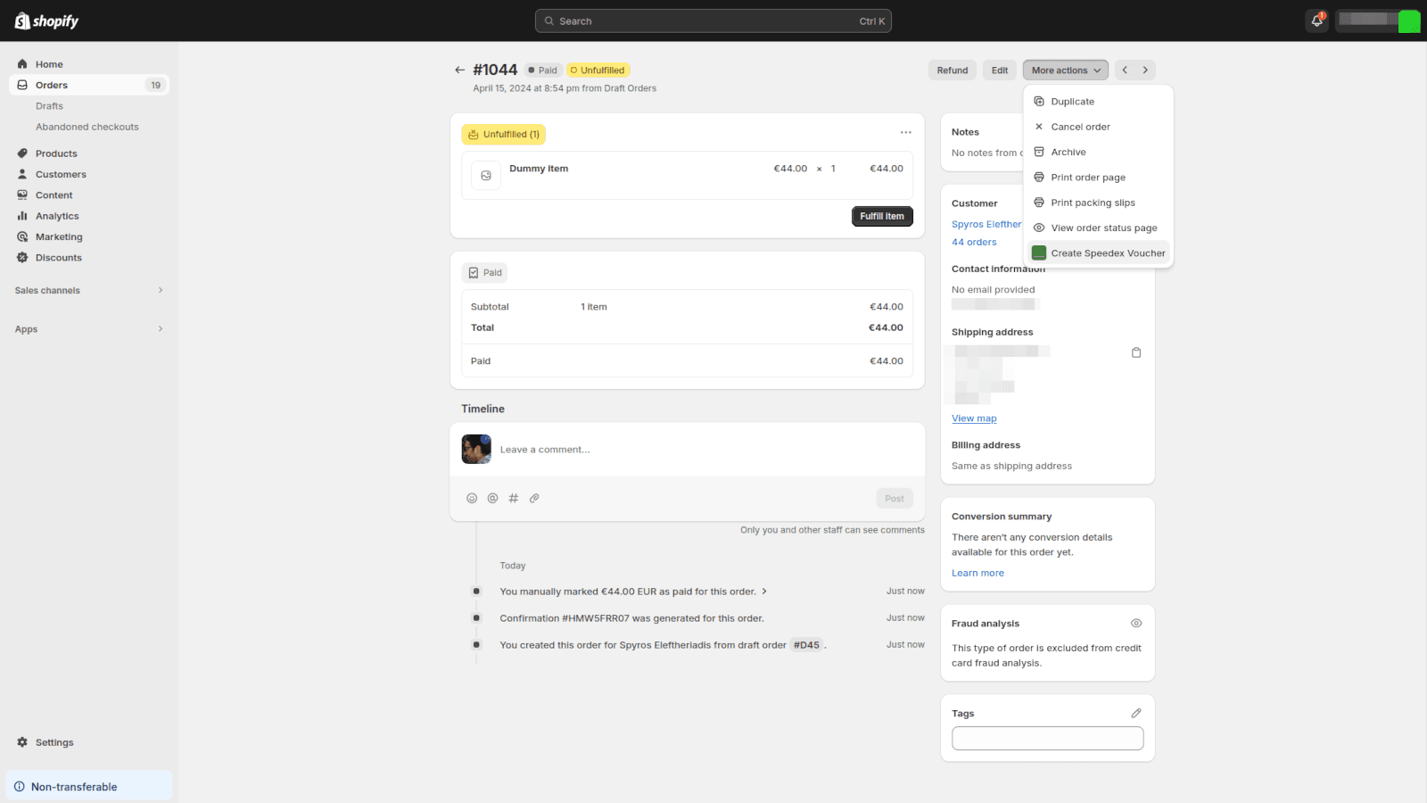This screenshot has height=803, width=1427.
Task: Click the pencil icon to edit Tags
Action: (x=1136, y=713)
